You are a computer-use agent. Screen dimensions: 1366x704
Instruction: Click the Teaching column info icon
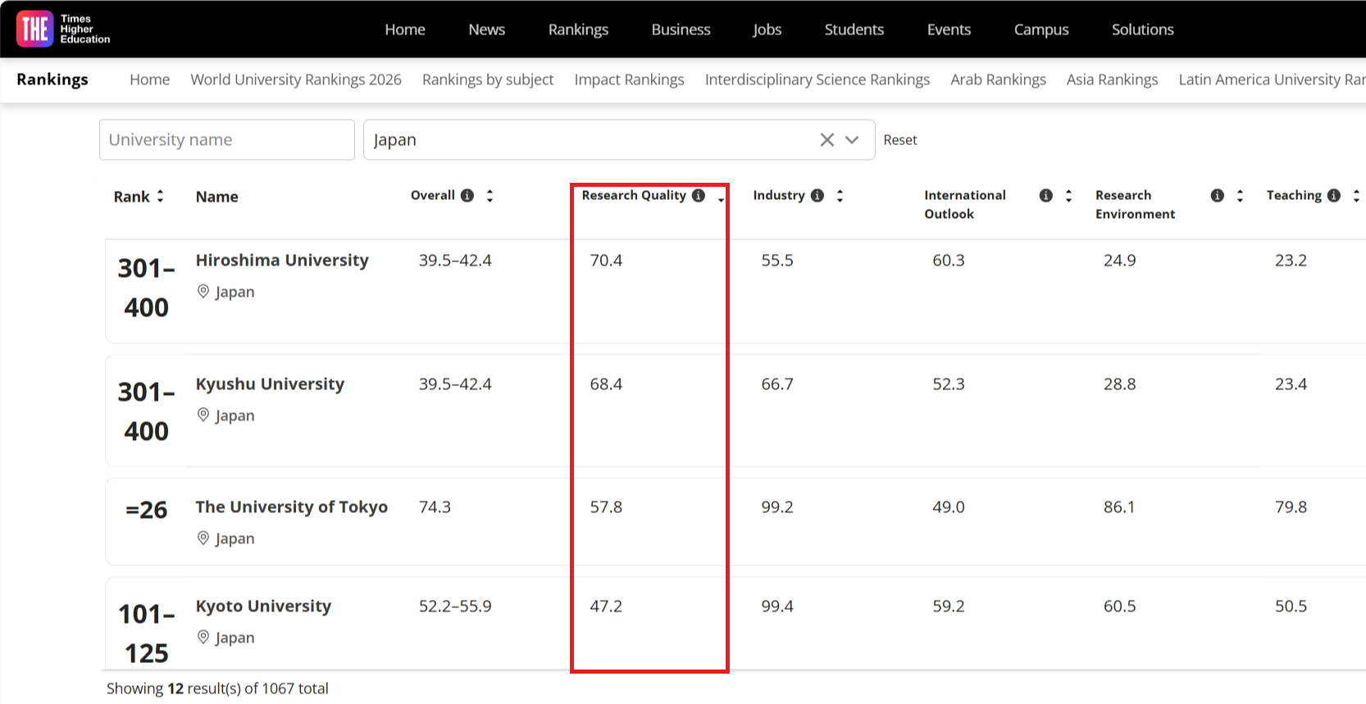pos(1334,195)
